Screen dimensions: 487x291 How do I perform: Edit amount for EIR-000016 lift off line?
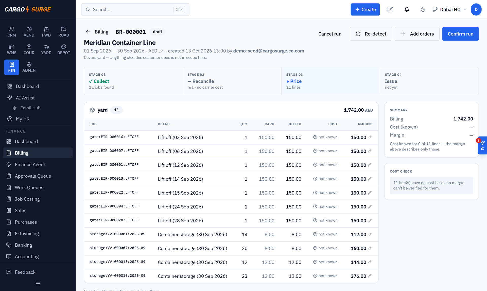click(x=370, y=137)
